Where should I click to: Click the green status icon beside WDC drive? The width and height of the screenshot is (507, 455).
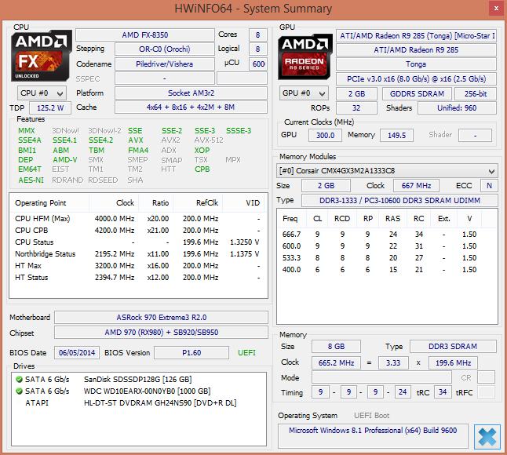pos(19,391)
